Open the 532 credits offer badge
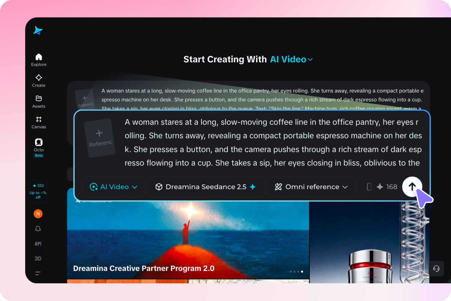451x301 pixels. (x=38, y=191)
